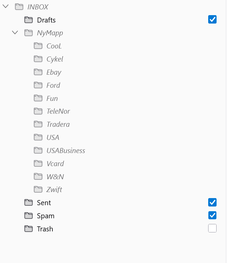229x263 pixels.
Task: Select the USABusiness folder
Action: (x=66, y=150)
